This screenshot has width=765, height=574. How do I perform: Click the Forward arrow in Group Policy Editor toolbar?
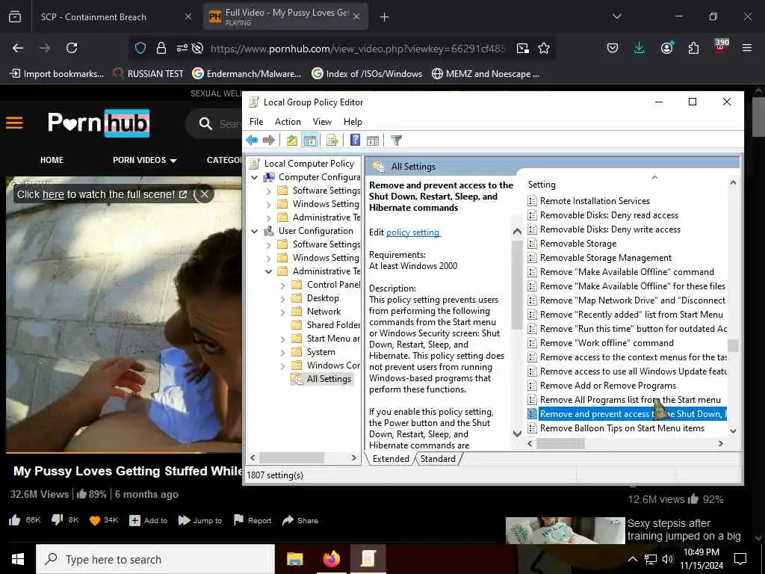tap(269, 141)
